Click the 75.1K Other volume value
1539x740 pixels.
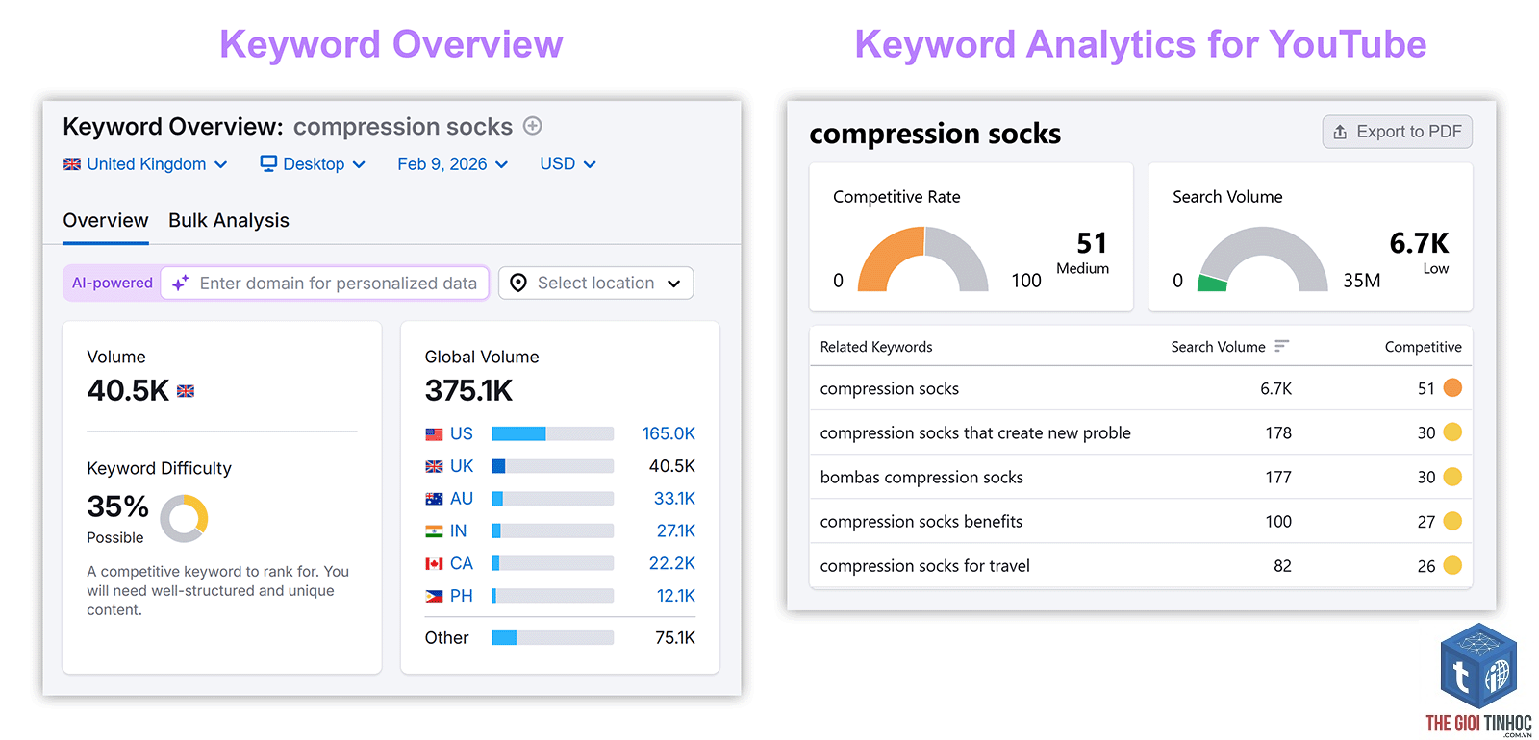click(675, 638)
